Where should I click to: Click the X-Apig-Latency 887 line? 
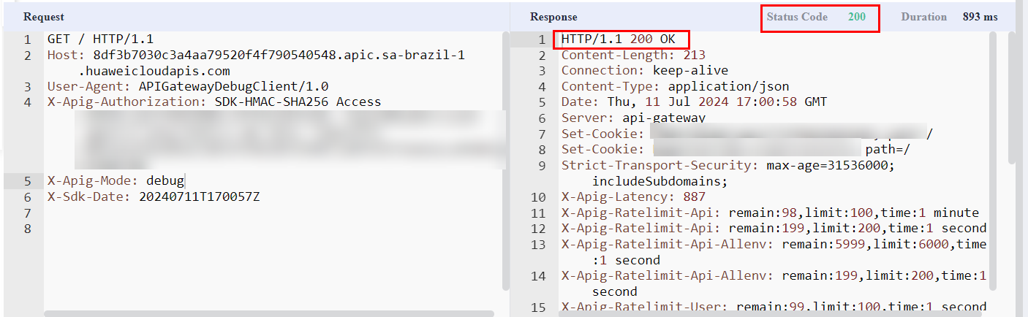633,196
